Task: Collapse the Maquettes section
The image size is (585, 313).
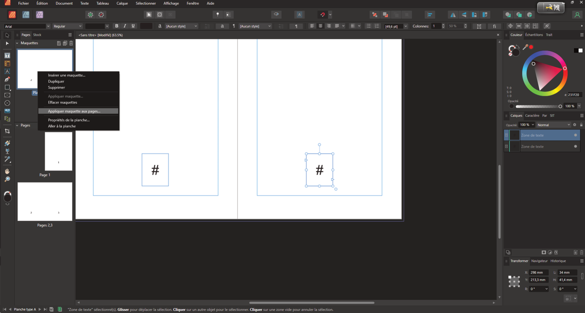Action: coord(17,43)
